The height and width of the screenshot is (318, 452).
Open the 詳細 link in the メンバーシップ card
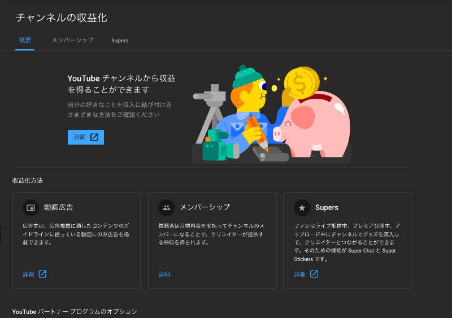[164, 274]
